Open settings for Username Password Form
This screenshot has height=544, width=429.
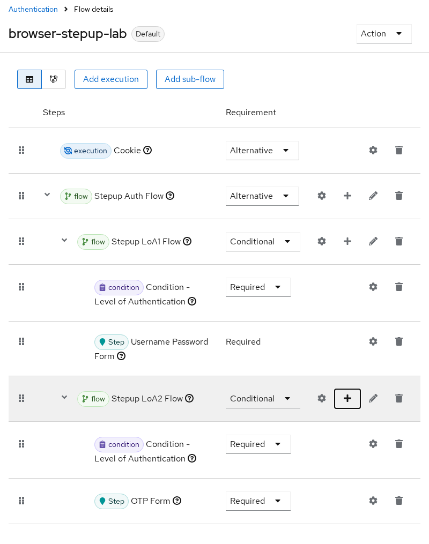373,341
